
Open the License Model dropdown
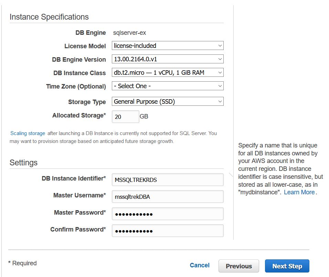[168, 46]
